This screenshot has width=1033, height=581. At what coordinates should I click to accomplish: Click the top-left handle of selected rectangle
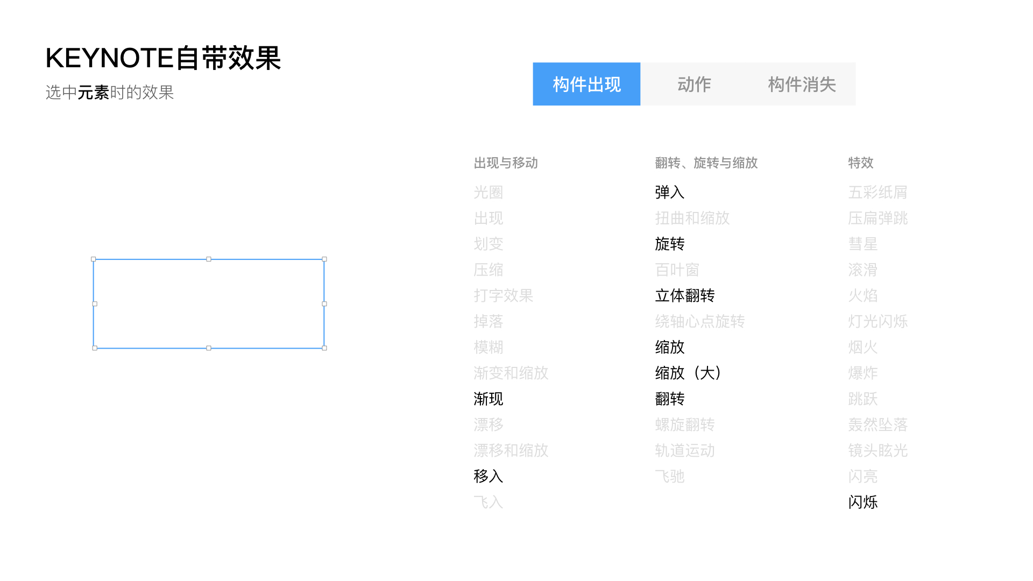(x=94, y=259)
